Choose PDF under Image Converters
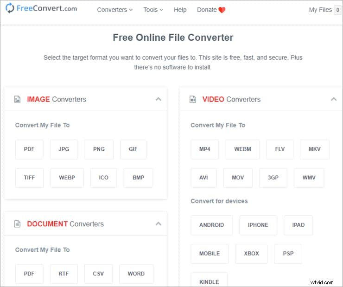 [x=29, y=149]
